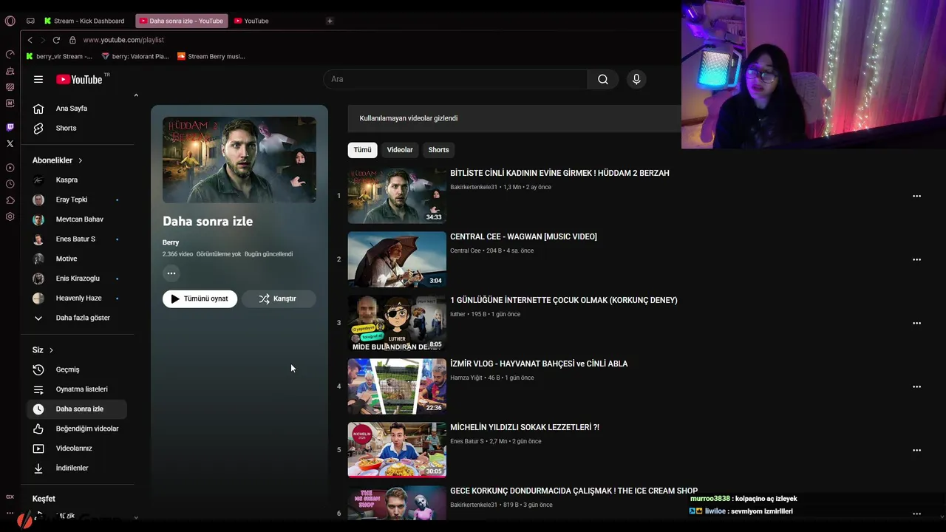Screen dimensions: 946x532
Task: Open CENTRAL CEE WAGWAN video thumbnail
Action: (397, 259)
